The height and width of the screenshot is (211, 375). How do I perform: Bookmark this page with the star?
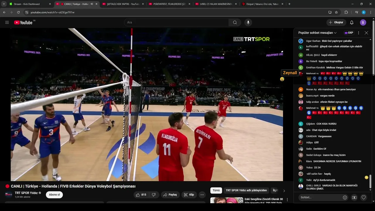[336, 12]
